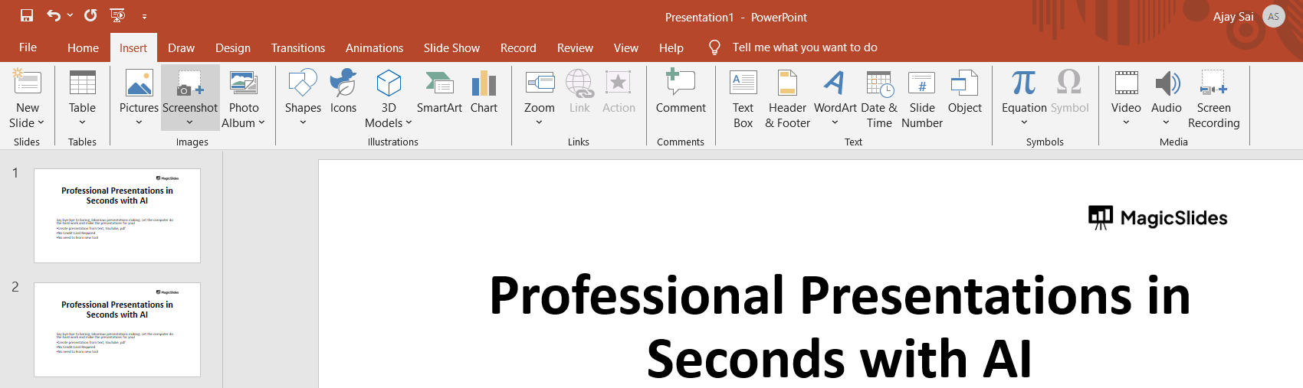This screenshot has width=1303, height=388.
Task: Insert Pictures icon
Action: (139, 83)
